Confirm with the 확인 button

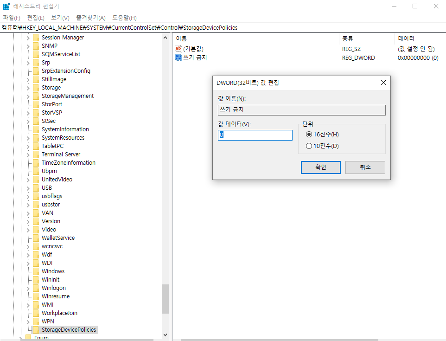tap(320, 167)
